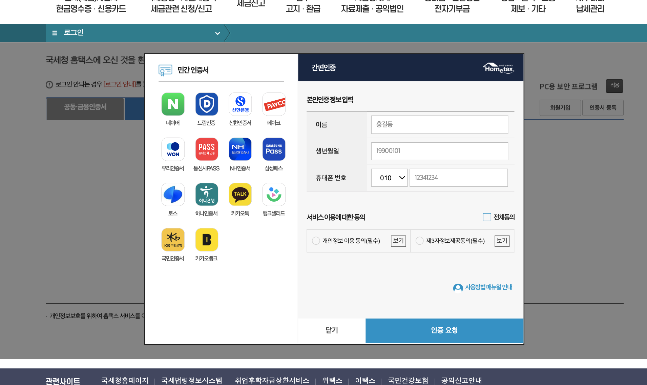Open 국세법령정보시스템 footer link
The width and height of the screenshot is (647, 385).
[x=191, y=381]
